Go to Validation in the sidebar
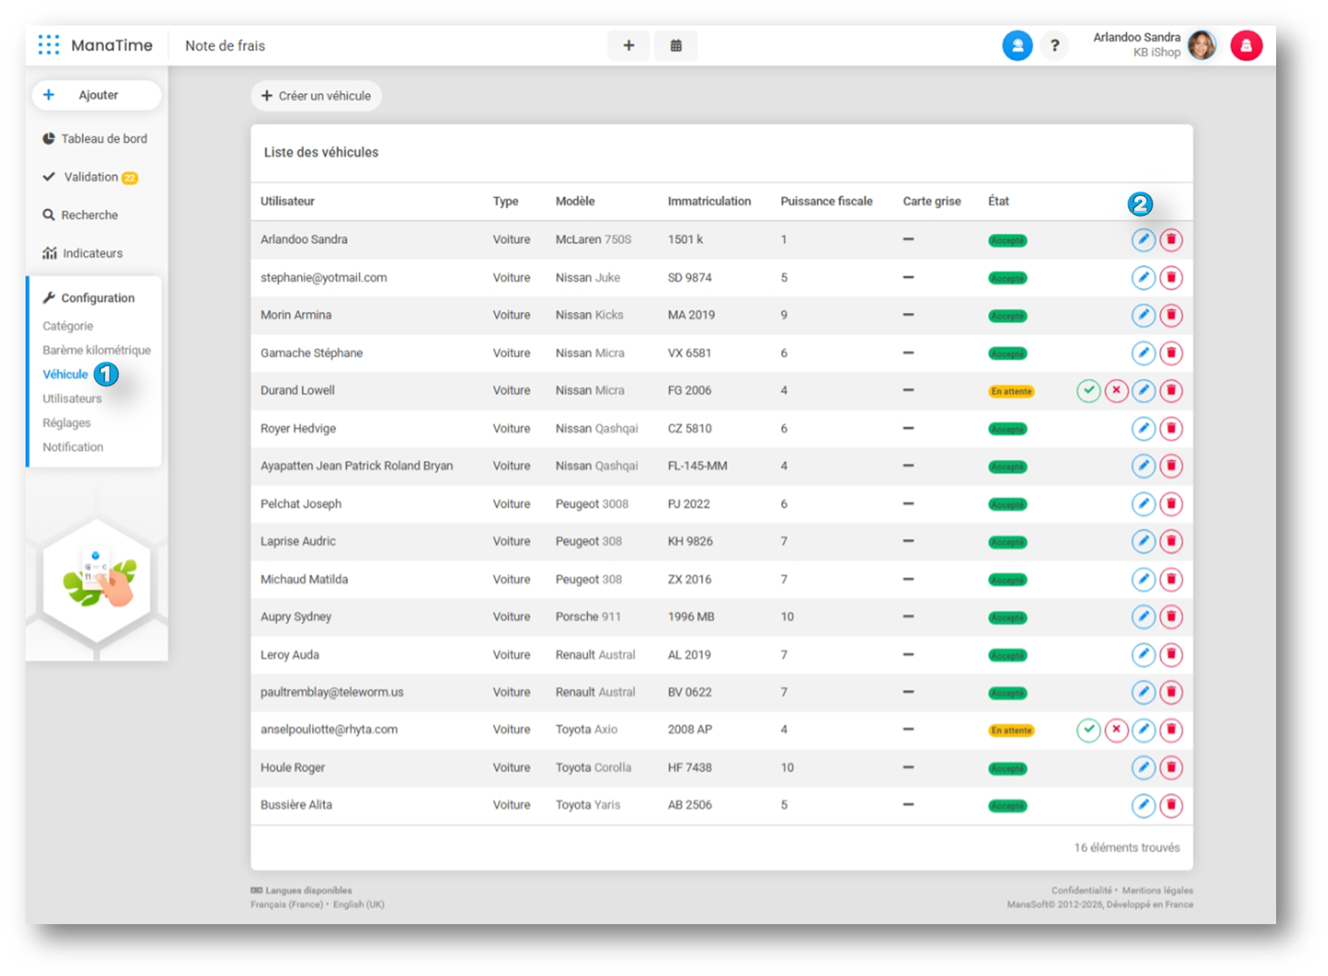The image size is (1328, 976). (x=91, y=177)
